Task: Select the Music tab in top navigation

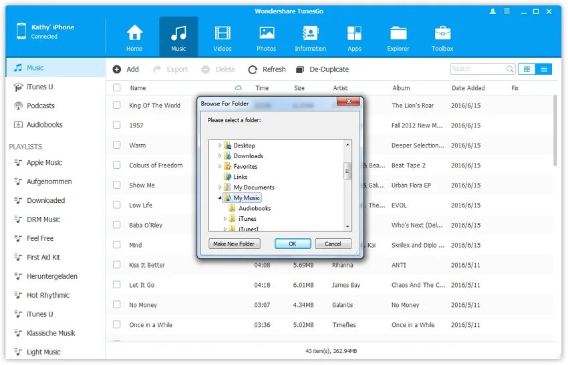Action: coord(178,37)
